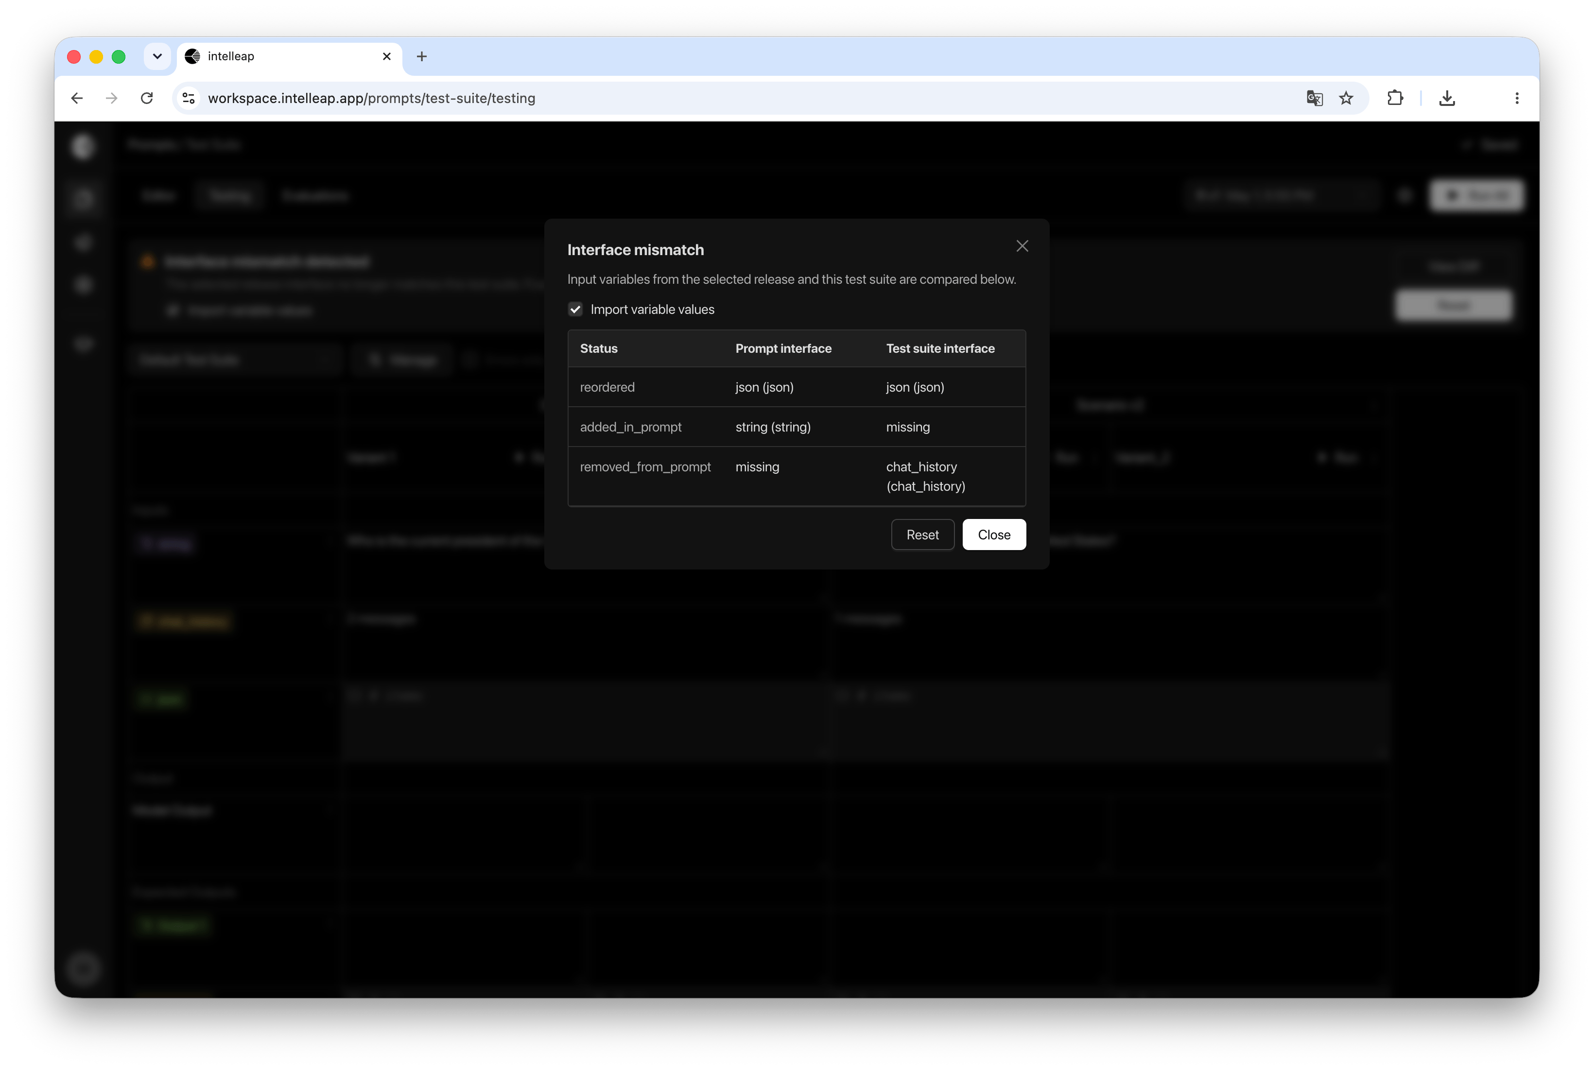Close the intelleap browser tab
This screenshot has width=1594, height=1070.
coord(386,57)
